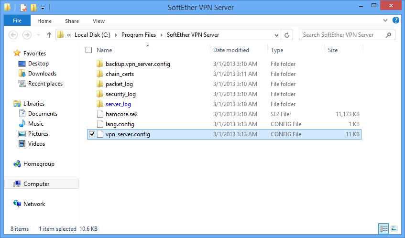The height and width of the screenshot is (238, 405).
Task: Open the File menu
Action: point(17,21)
